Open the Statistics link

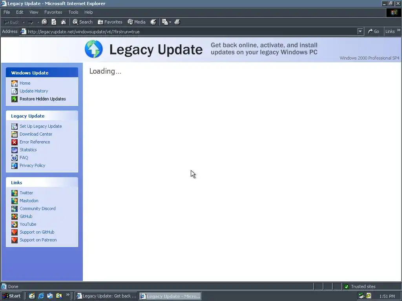click(x=28, y=150)
